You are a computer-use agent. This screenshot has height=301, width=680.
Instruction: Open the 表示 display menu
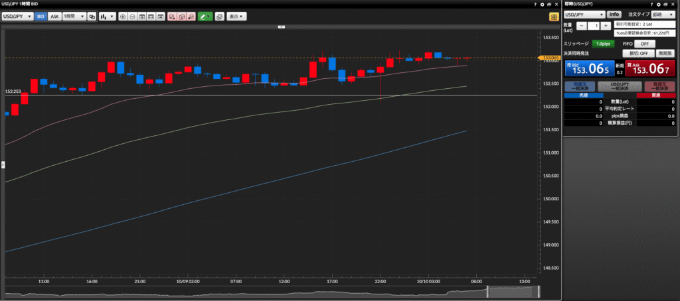click(x=235, y=16)
